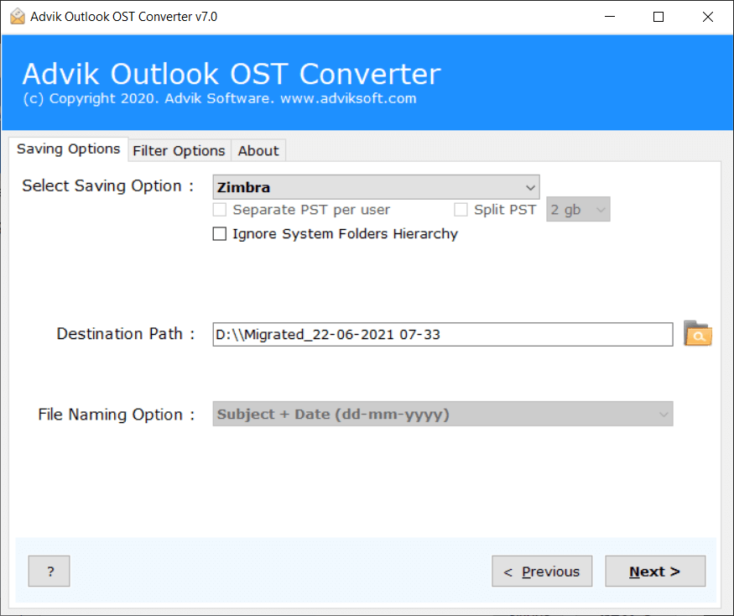Go back with the Previous button
Image resolution: width=734 pixels, height=616 pixels.
point(542,571)
